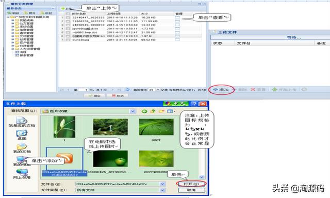Open the 网上邻居 network place in file dialog
330x198 pixels.
(x=22, y=174)
